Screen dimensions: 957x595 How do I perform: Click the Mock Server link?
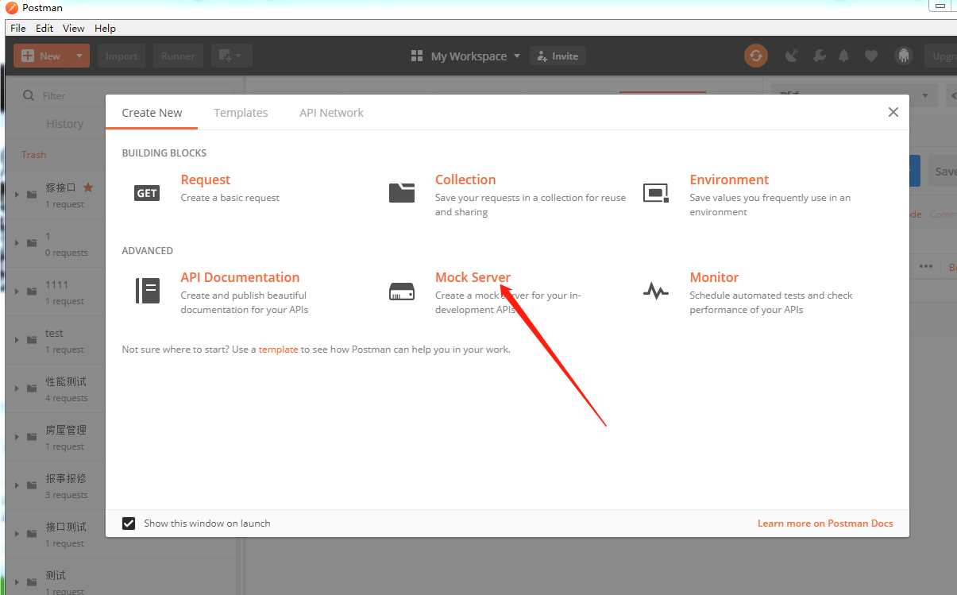pos(473,277)
